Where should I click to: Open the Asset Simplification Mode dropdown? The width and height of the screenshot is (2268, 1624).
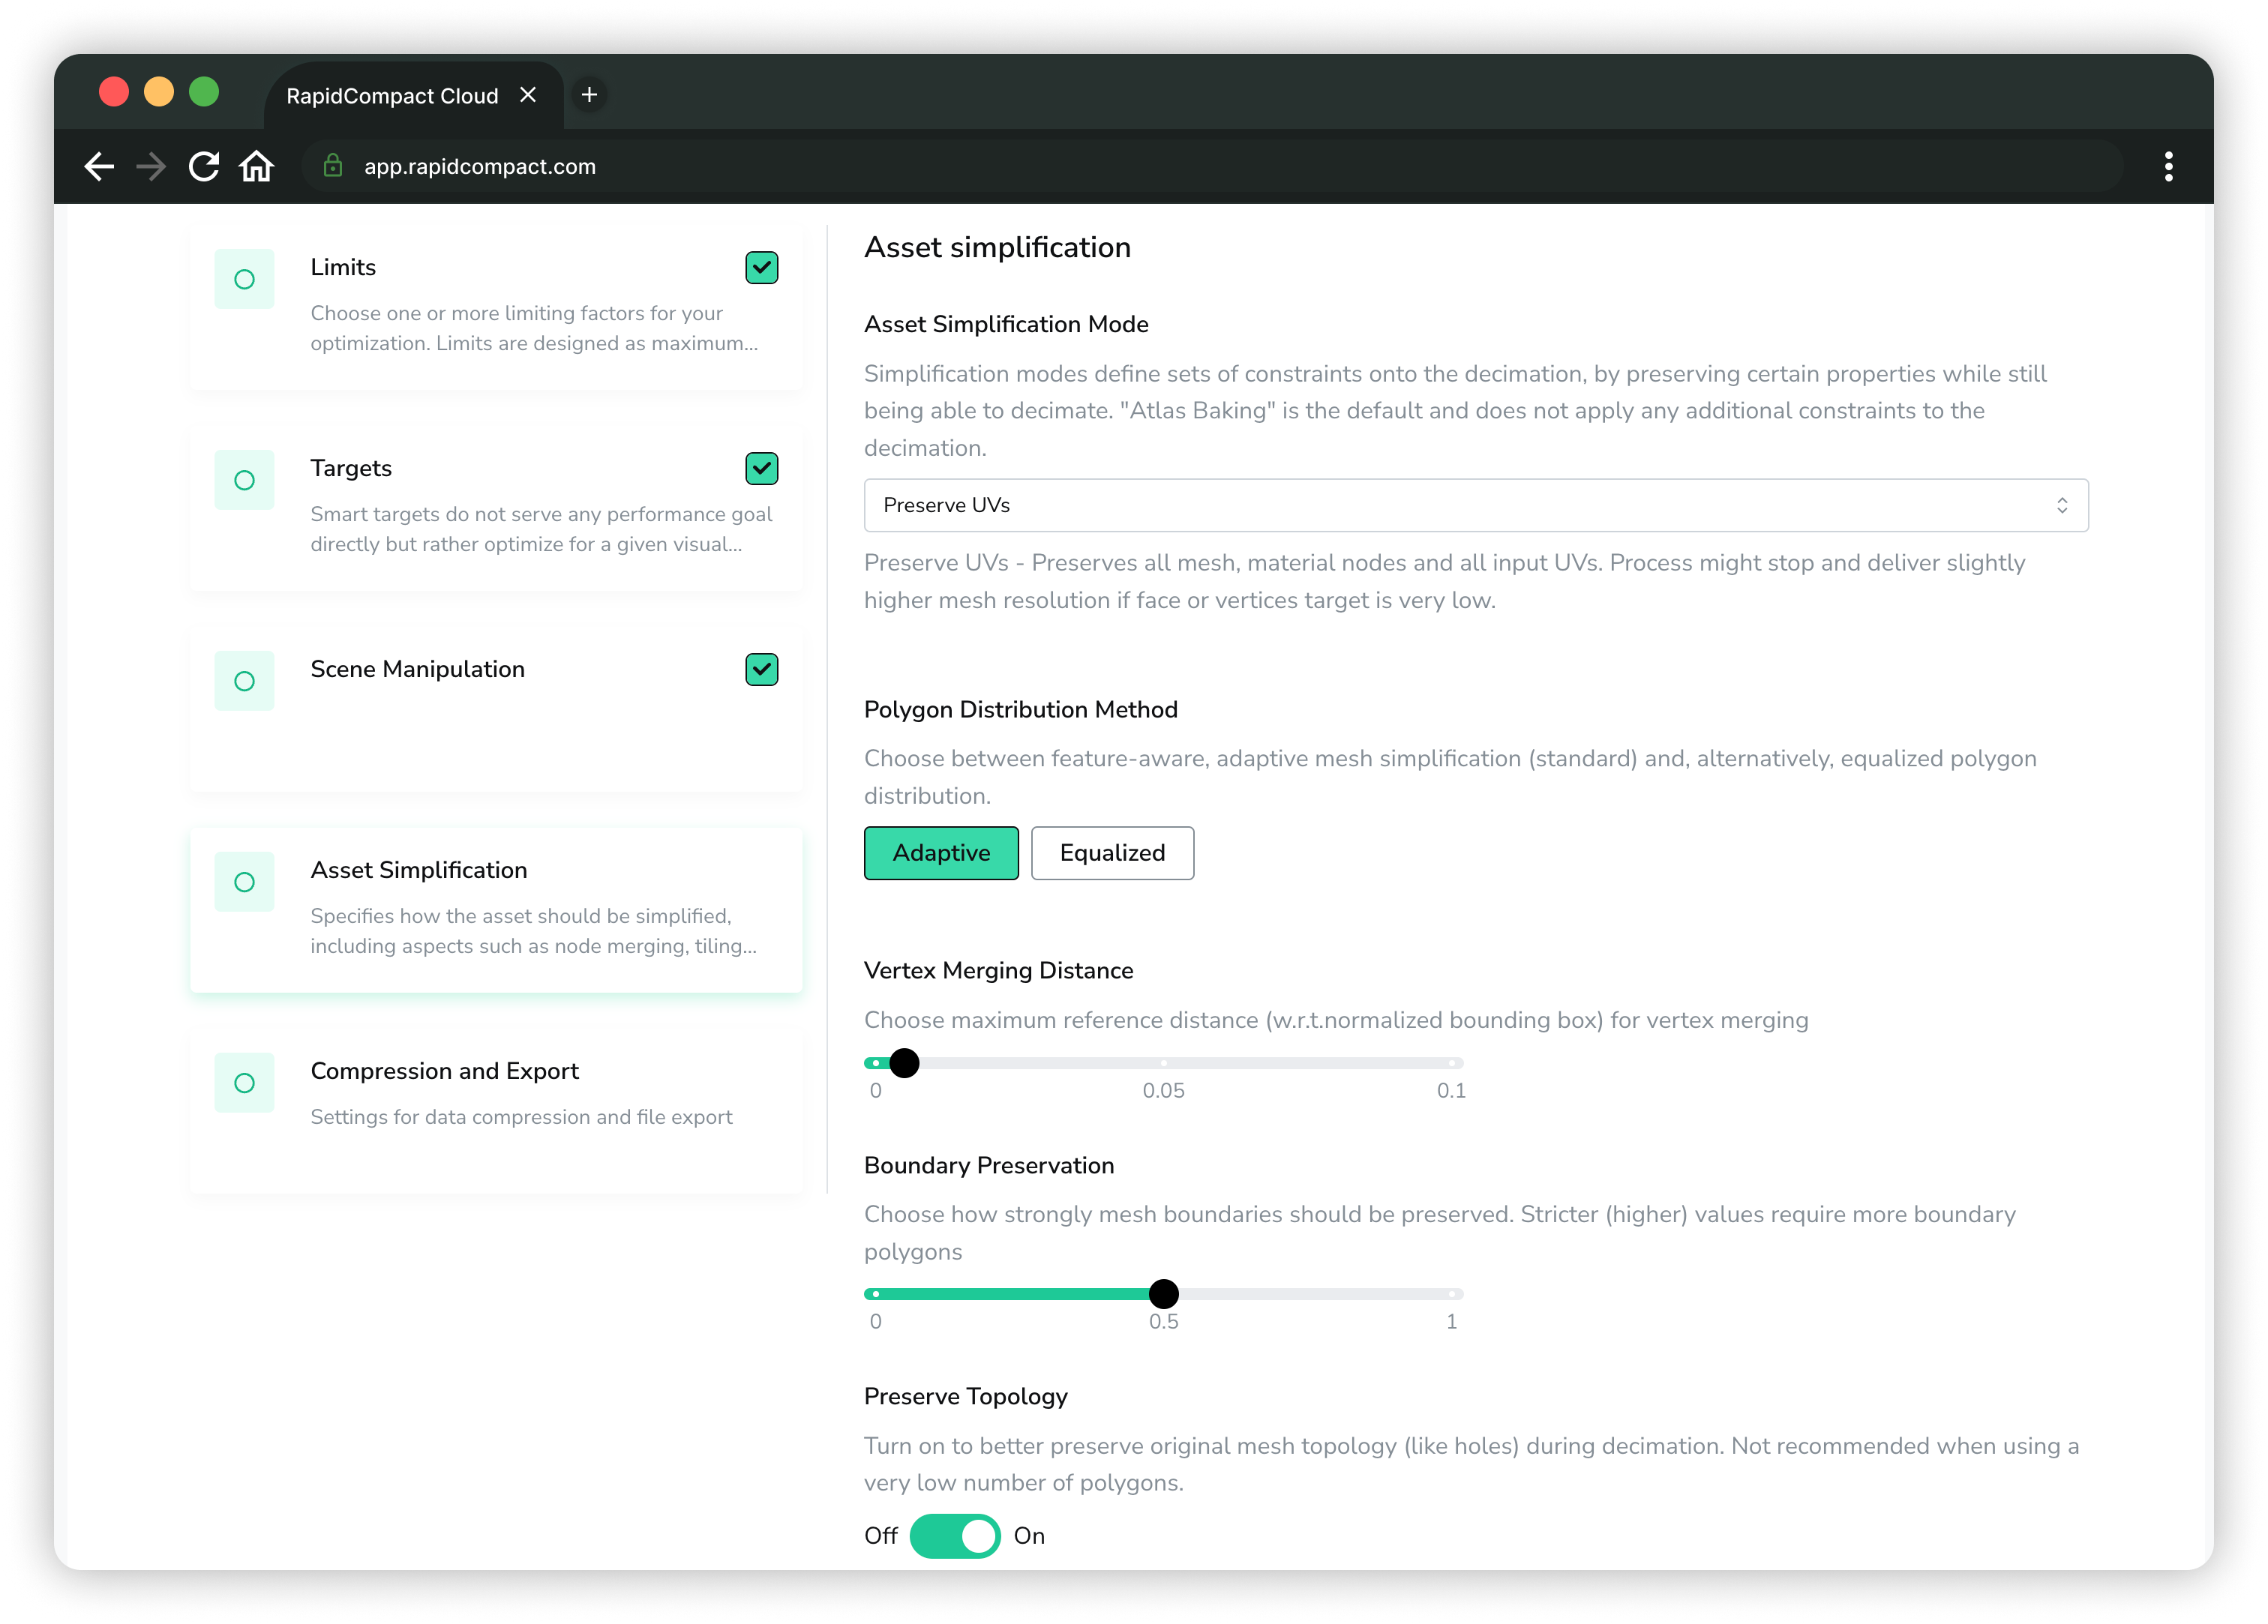click(x=1477, y=506)
